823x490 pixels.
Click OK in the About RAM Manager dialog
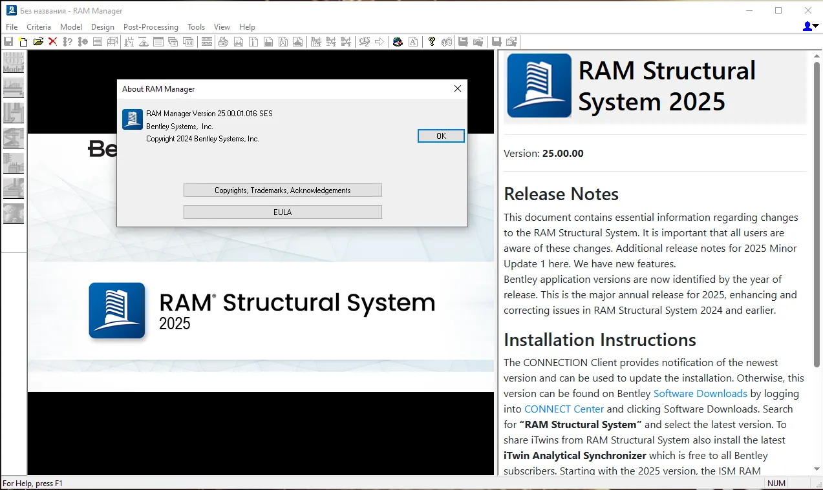click(x=441, y=136)
